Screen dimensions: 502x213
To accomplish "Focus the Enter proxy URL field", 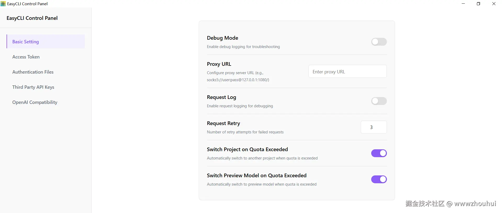I will pos(347,72).
